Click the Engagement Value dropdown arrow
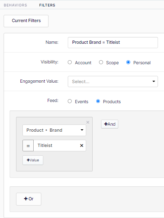The width and height of the screenshot is (164, 218). [154, 81]
